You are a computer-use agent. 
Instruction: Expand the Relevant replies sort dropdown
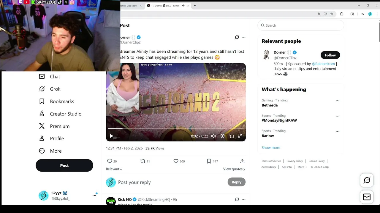point(114,169)
